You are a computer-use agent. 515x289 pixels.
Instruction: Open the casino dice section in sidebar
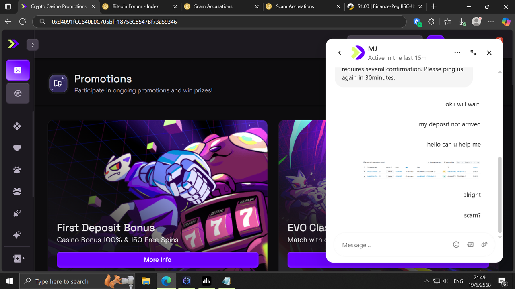18,70
